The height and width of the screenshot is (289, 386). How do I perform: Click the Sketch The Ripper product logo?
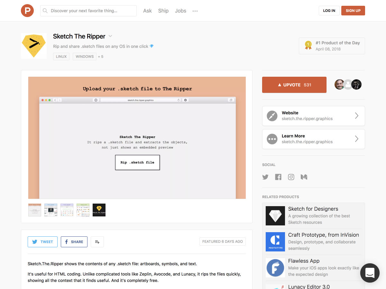pos(34,46)
